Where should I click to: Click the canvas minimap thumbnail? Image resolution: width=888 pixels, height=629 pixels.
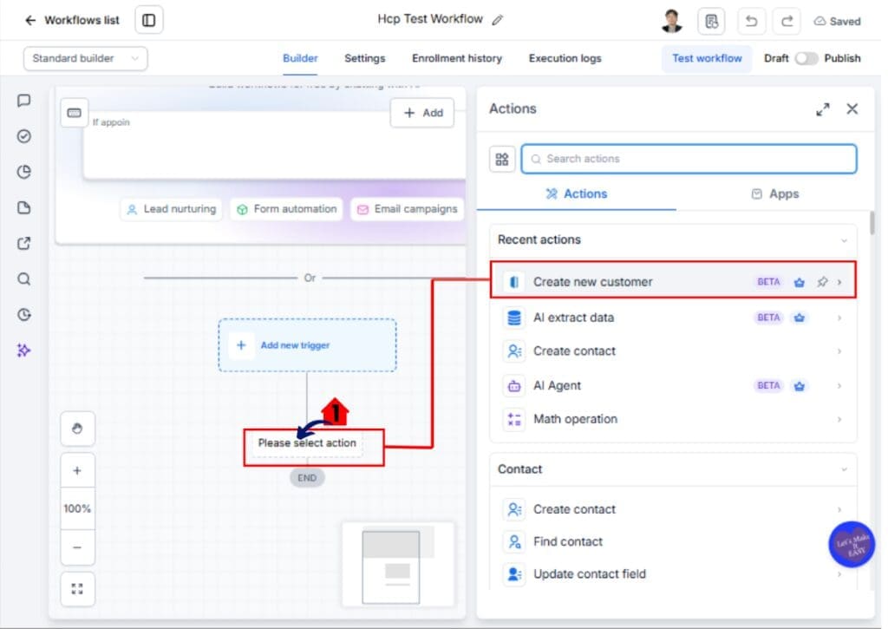pos(398,565)
